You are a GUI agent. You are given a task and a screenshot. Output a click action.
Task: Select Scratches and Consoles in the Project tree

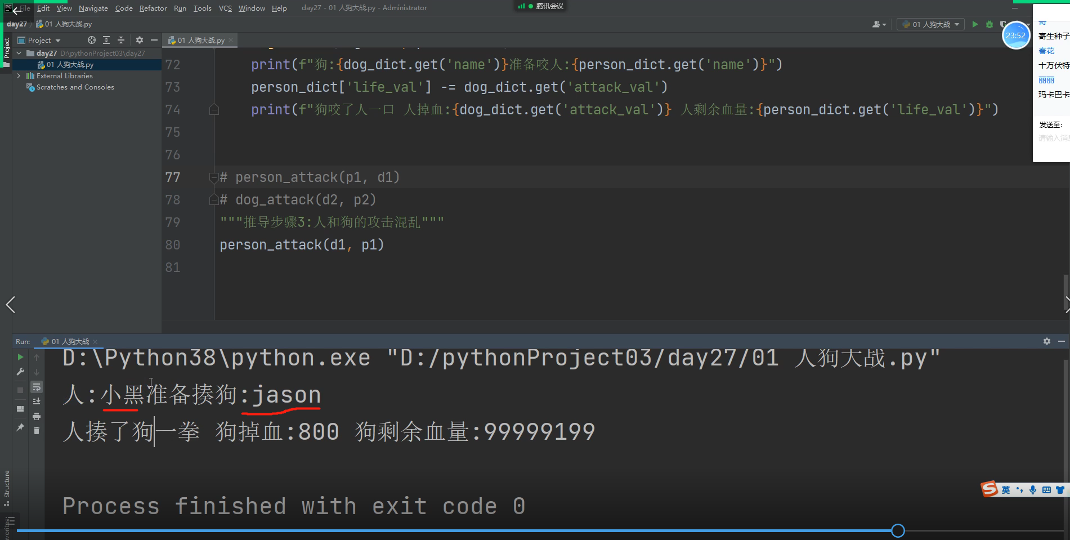[x=75, y=87]
